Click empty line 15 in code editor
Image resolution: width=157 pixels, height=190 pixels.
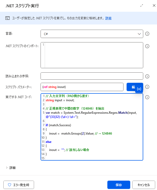point(94,158)
